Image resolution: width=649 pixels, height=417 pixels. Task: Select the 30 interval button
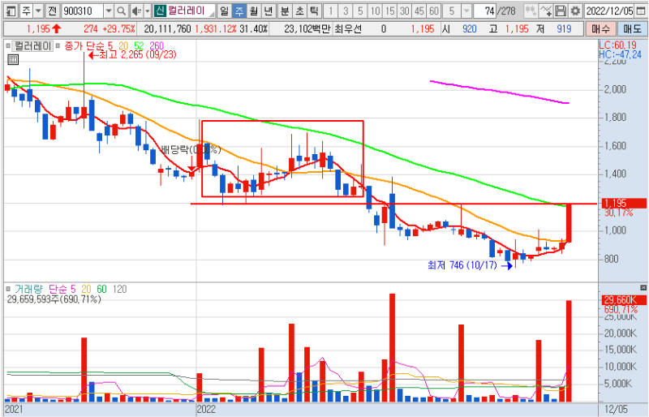tap(404, 11)
